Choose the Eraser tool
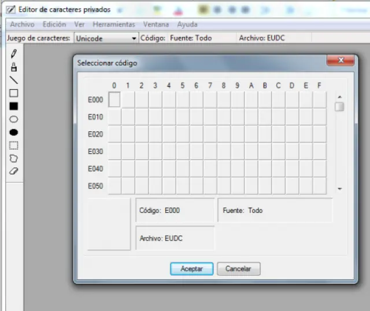 coord(14,171)
